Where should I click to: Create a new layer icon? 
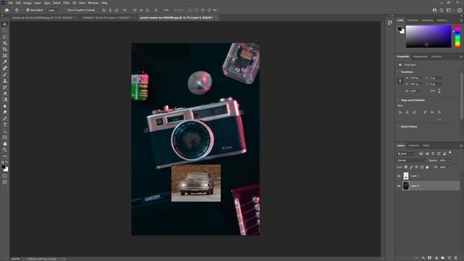pos(449,258)
